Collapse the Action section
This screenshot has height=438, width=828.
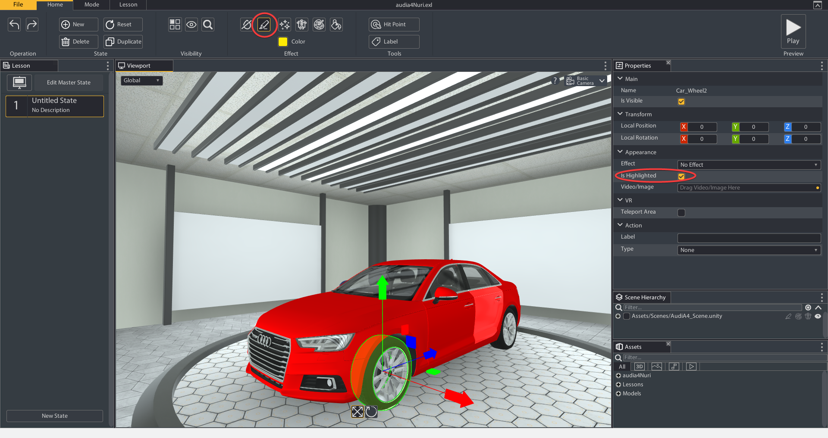coord(620,225)
